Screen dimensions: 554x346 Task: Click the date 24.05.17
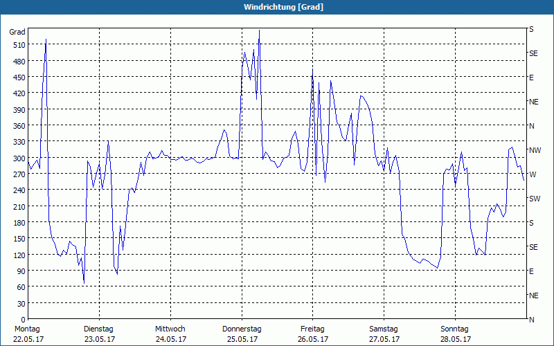coord(171,339)
